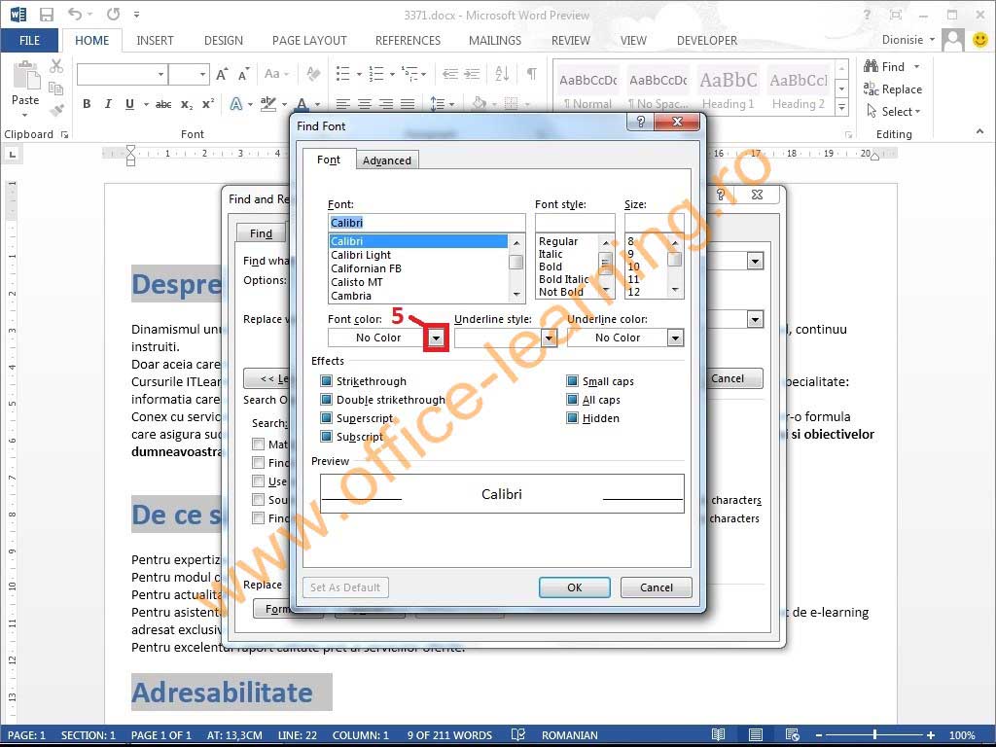The image size is (996, 747).
Task: Click the Find binoculars icon in Editing
Action: (x=871, y=66)
